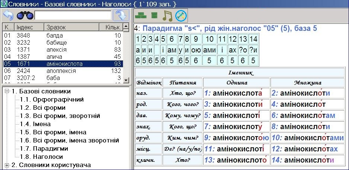Image resolution: width=349 pixels, height=170 pixels.
Task: Sort by the Кільк. column header
Action: pos(111,27)
